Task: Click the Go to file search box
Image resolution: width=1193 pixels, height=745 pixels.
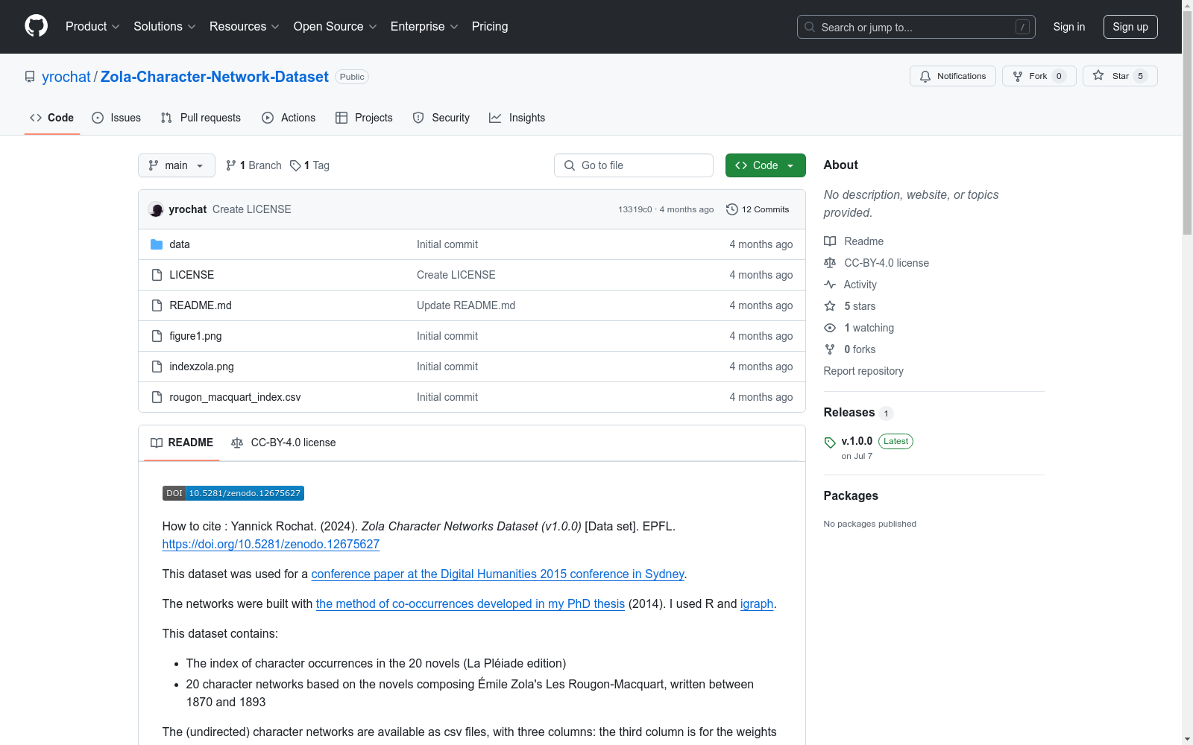Action: point(634,165)
